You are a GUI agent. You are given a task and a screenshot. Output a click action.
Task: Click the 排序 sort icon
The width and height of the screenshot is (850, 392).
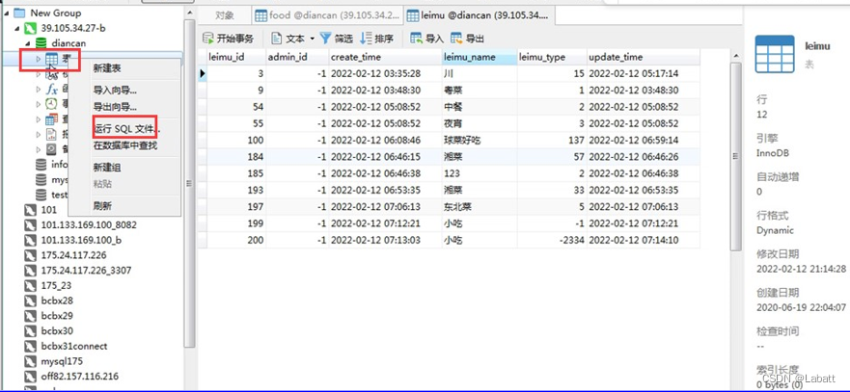[x=366, y=39]
